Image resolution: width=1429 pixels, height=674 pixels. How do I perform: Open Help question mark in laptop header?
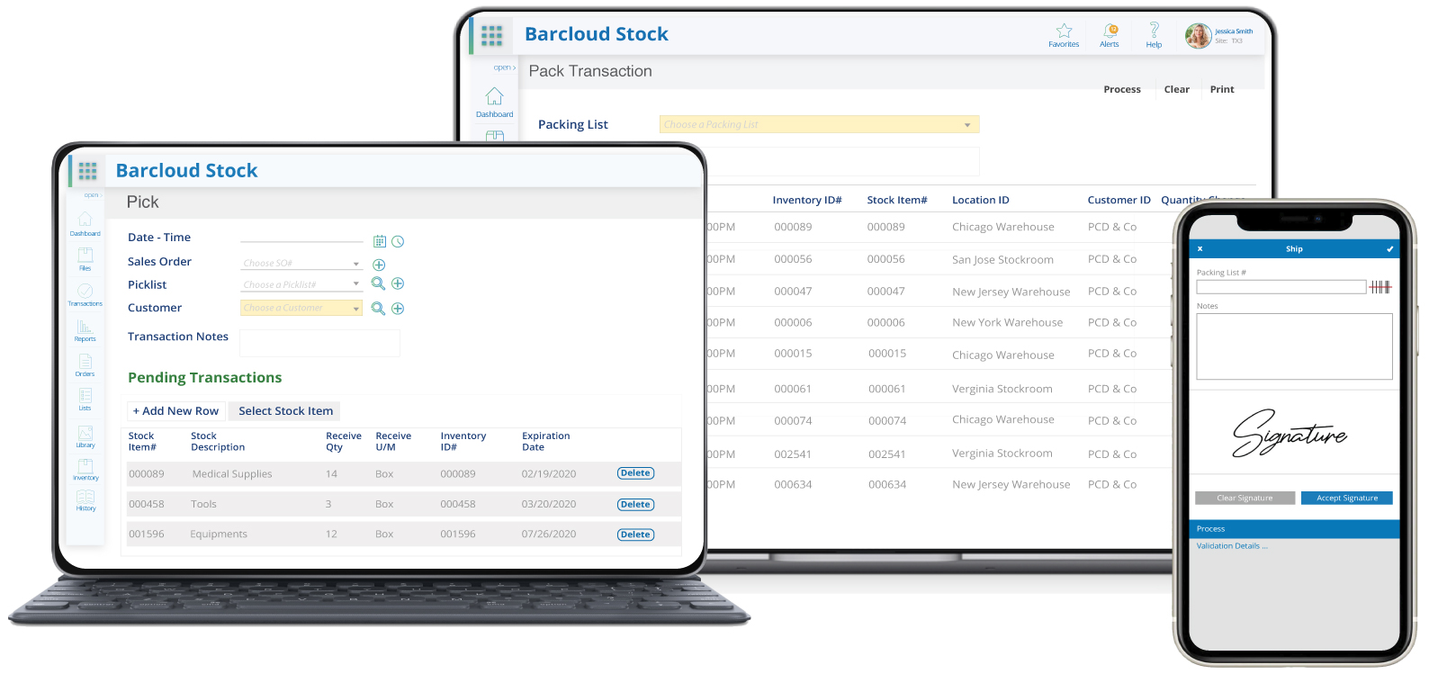click(x=1154, y=35)
